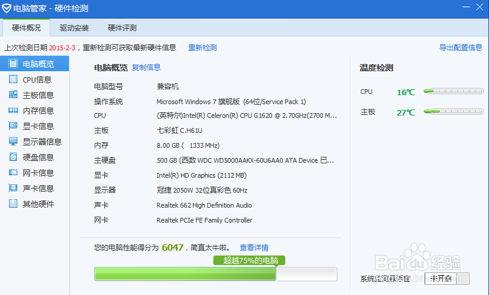The height and width of the screenshot is (295, 489).
Task: Click the 500 GB WDC hard disk text
Action: tap(245, 160)
